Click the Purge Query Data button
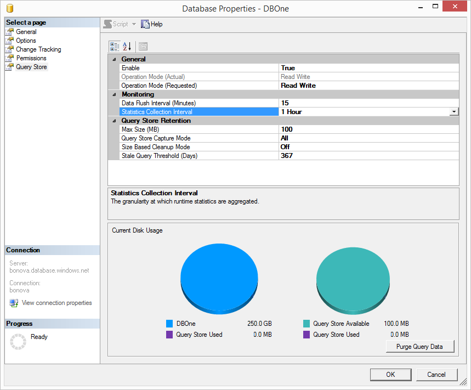The image size is (471, 390). 419,347
